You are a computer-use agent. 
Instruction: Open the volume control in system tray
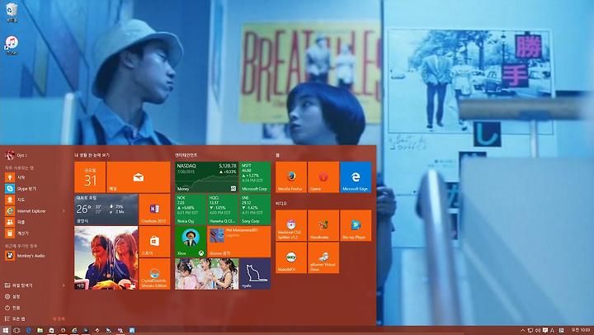(538, 330)
